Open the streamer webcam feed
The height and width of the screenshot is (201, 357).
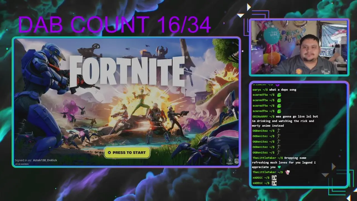click(299, 47)
